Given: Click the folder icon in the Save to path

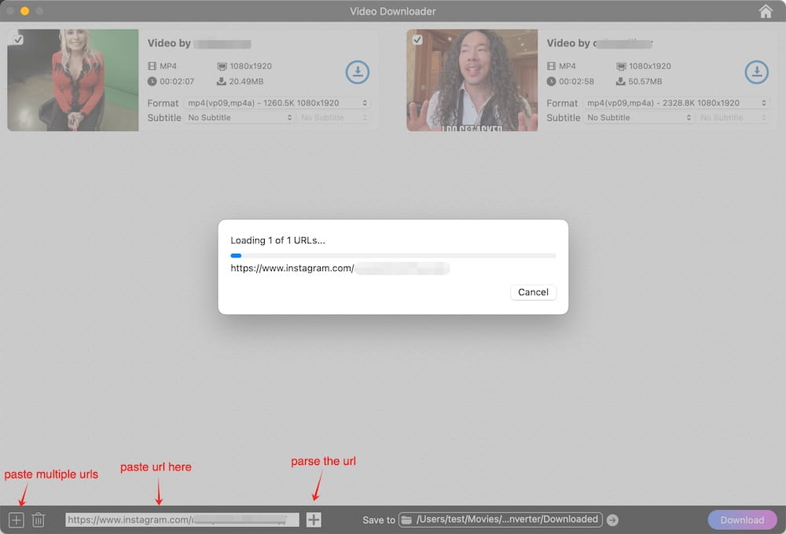Looking at the screenshot, I should pyautogui.click(x=406, y=520).
